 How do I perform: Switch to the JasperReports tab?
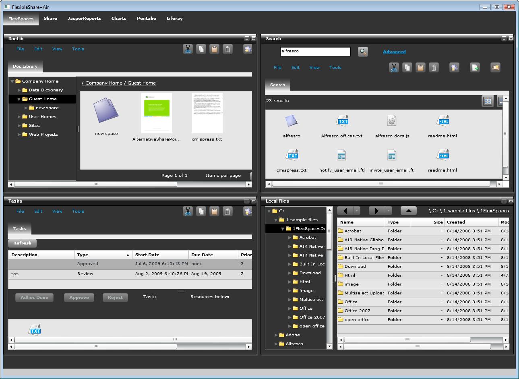(x=84, y=19)
